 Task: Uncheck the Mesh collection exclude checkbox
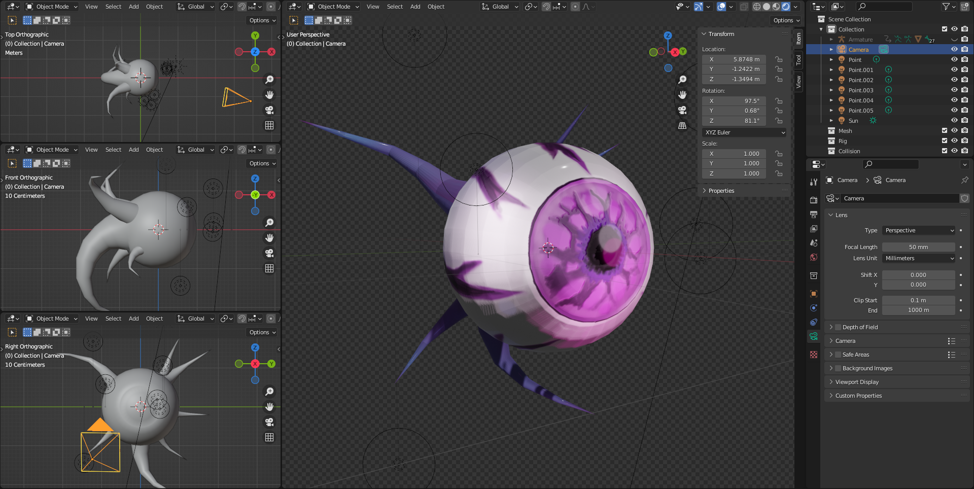coord(945,131)
